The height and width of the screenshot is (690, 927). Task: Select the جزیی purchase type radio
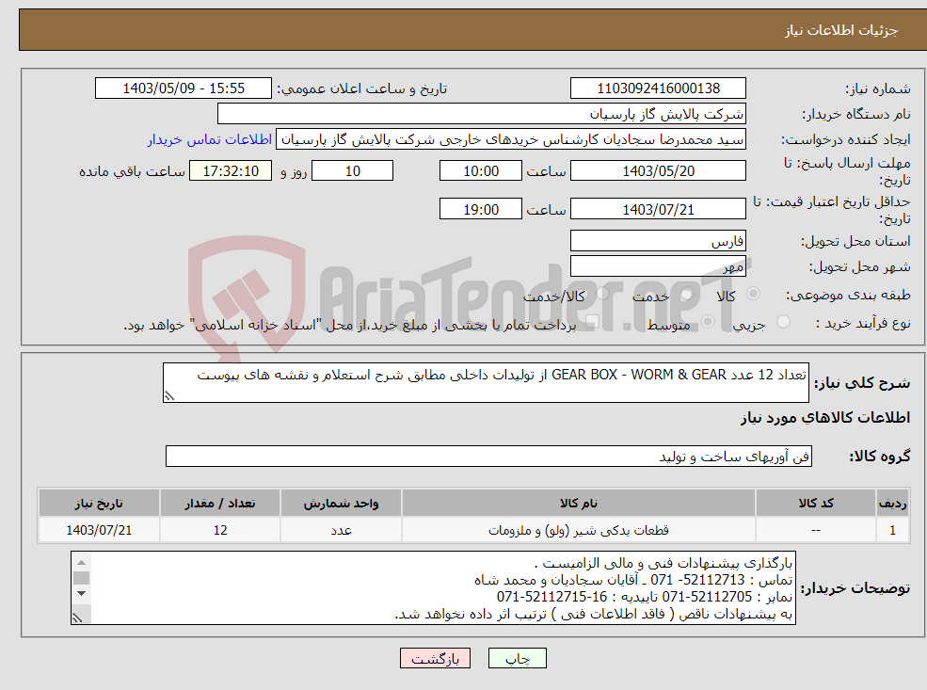pos(783,322)
